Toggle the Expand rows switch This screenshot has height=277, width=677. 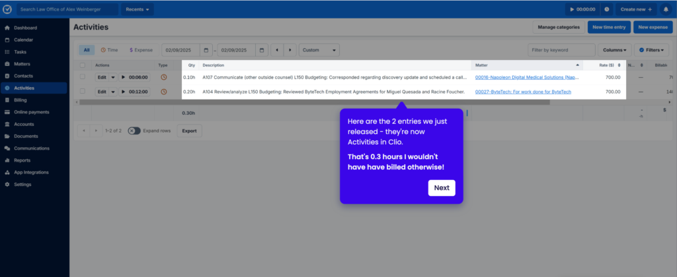coord(134,131)
